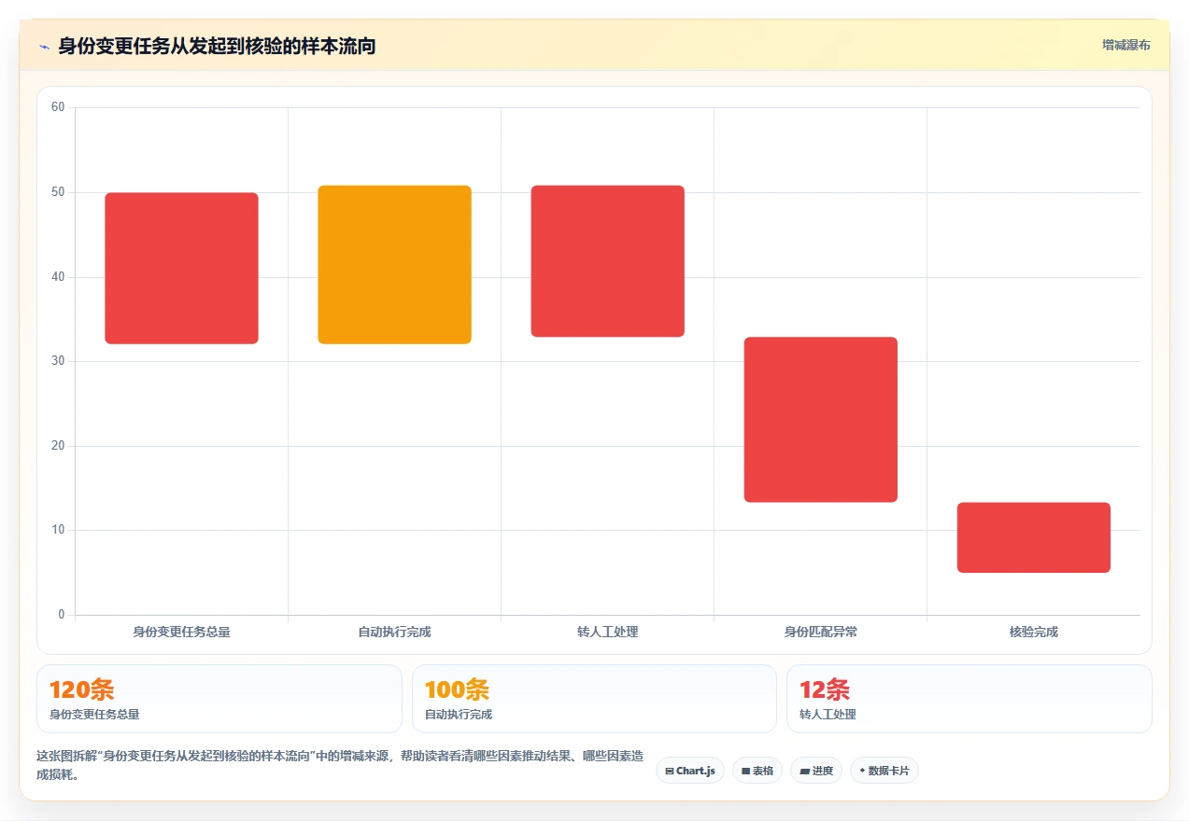Select the 进度 tag pill
Image resolution: width=1189 pixels, height=821 pixels.
[816, 771]
